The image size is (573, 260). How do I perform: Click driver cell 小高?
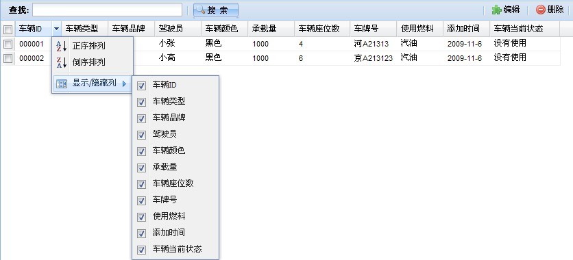167,57
